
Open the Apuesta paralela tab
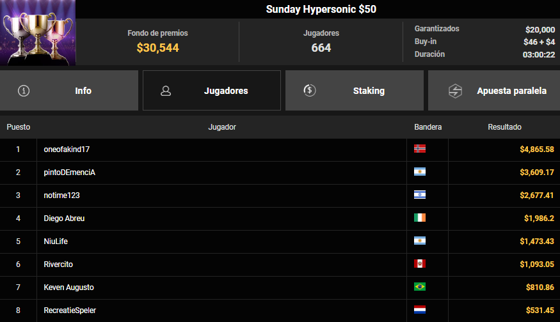[494, 90]
